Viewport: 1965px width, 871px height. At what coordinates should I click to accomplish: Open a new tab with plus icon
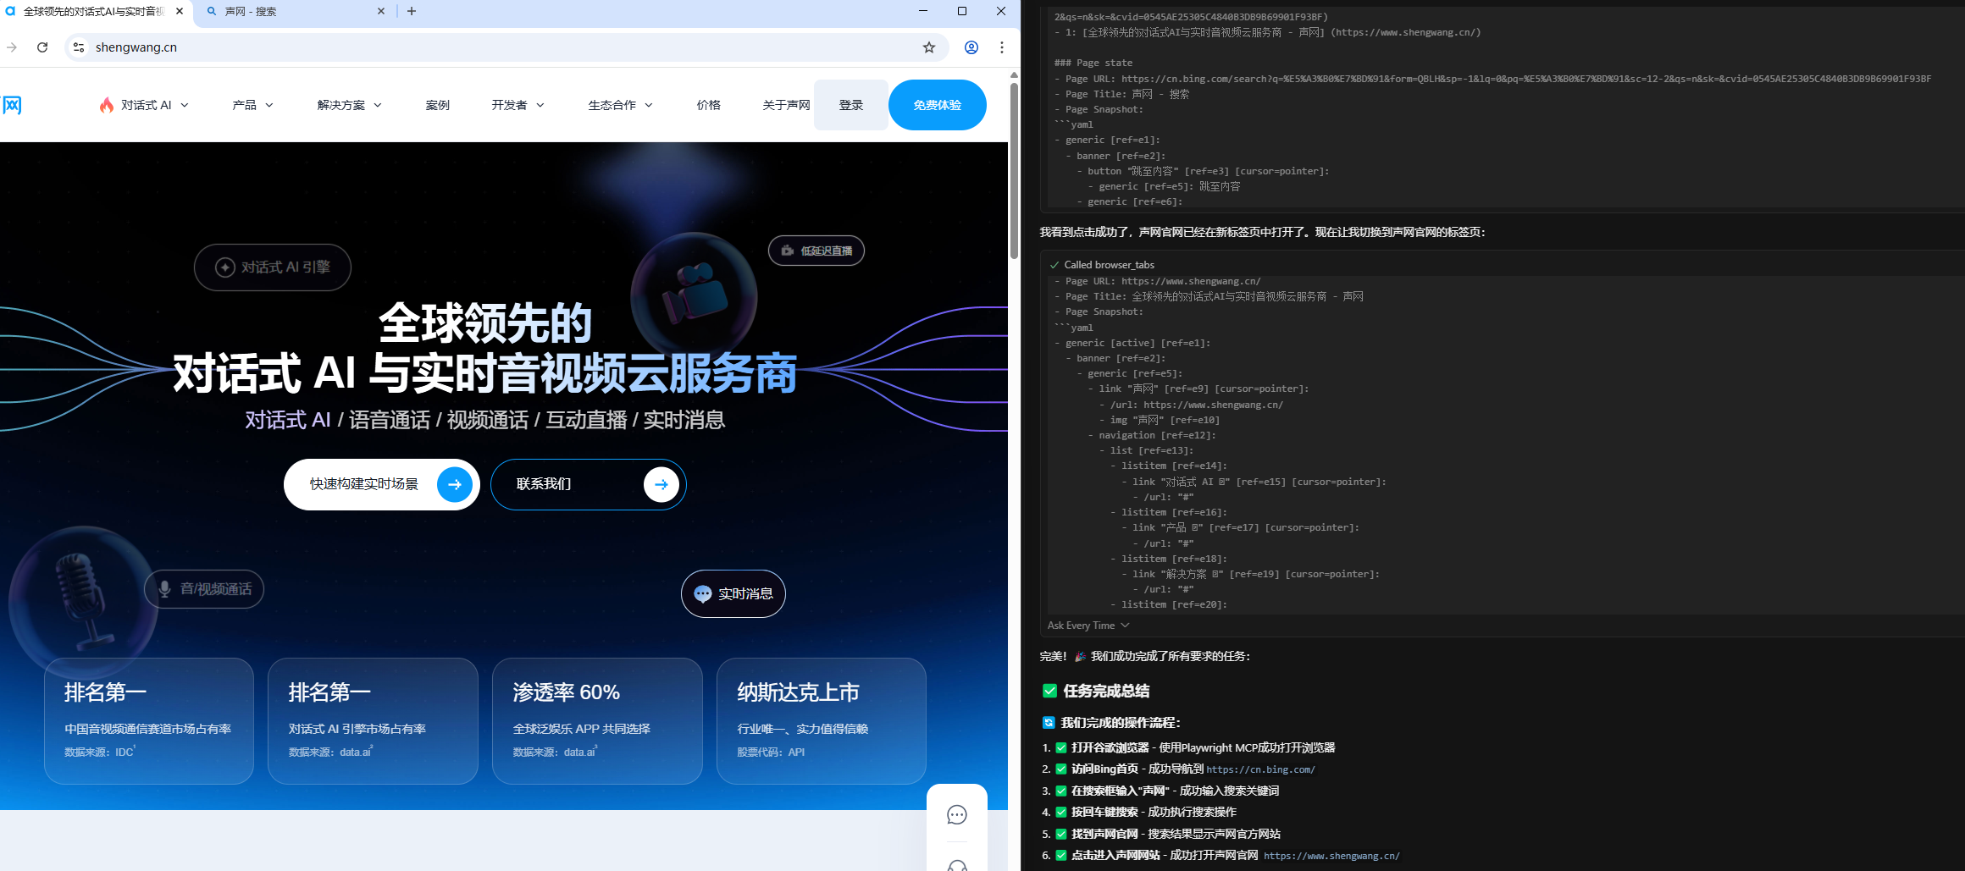(412, 11)
